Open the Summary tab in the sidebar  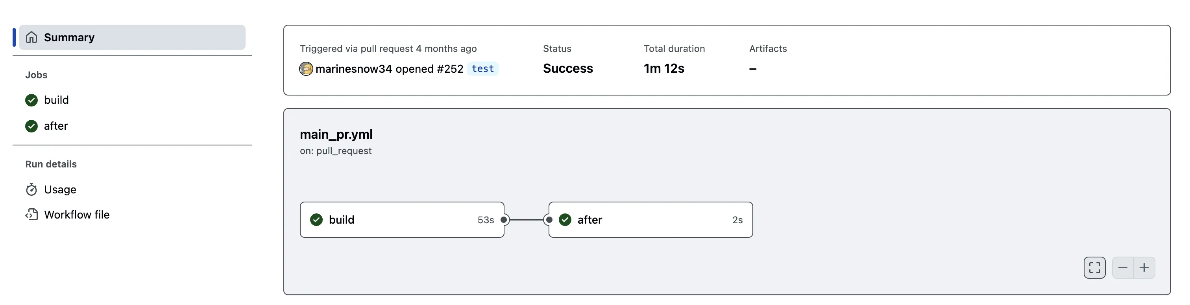[69, 37]
